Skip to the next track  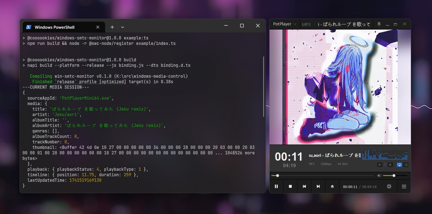pos(318,186)
